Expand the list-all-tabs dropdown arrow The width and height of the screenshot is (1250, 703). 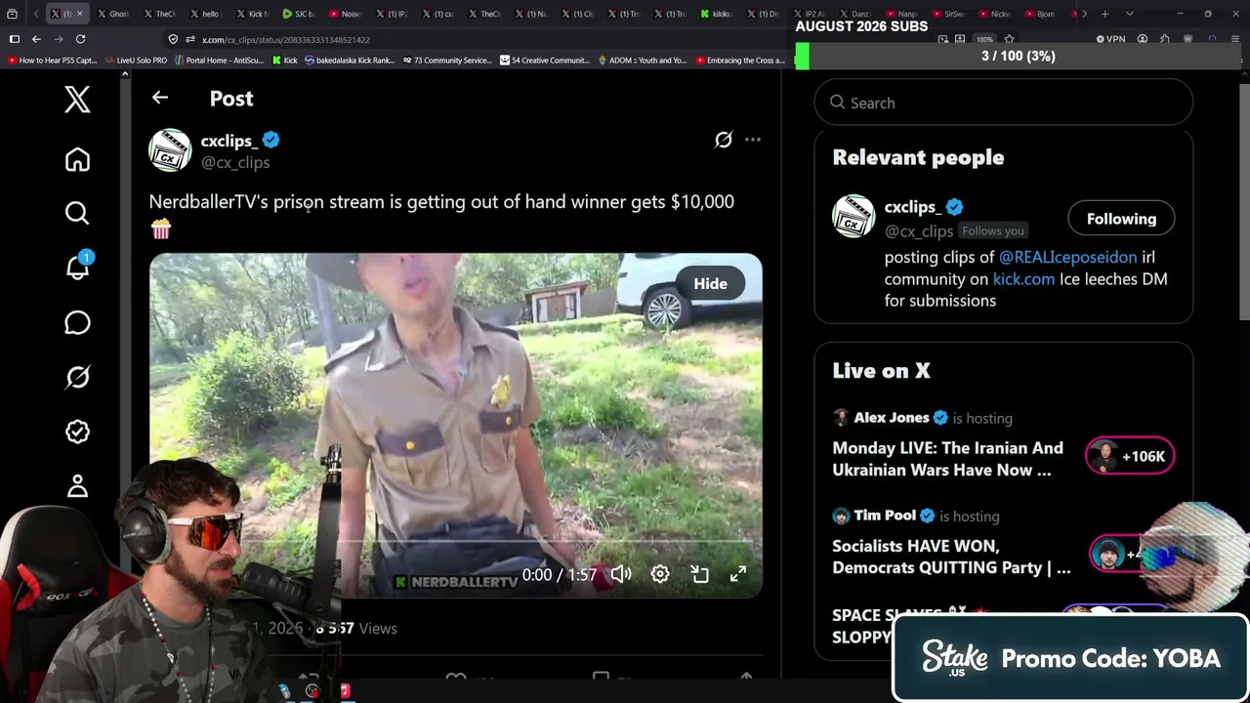[1130, 14]
